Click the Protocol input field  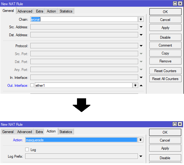coord(84,46)
